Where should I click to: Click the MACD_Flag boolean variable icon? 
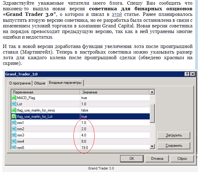point(14,98)
